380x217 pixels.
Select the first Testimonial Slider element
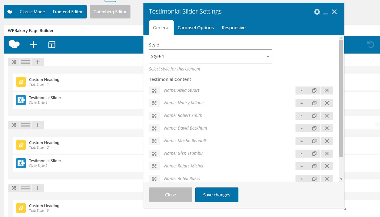45,100
